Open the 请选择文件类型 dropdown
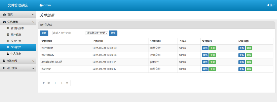Image resolution: width=277 pixels, height=102 pixels. (97, 33)
